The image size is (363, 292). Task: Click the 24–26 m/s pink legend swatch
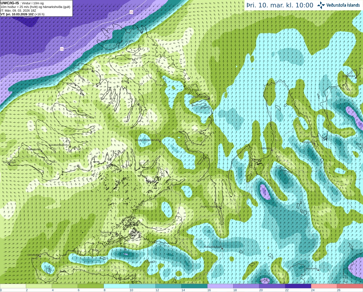click(324, 286)
